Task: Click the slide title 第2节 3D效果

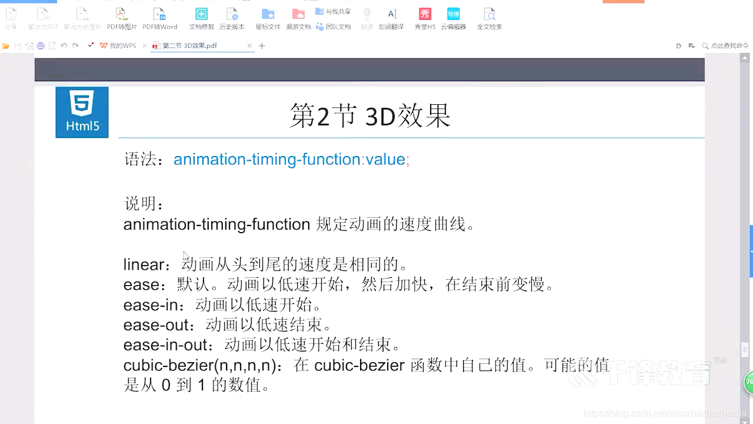Action: 370,115
